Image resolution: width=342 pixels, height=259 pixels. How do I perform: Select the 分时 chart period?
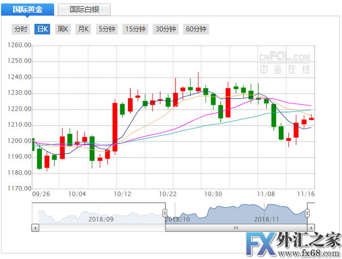[x=21, y=29]
